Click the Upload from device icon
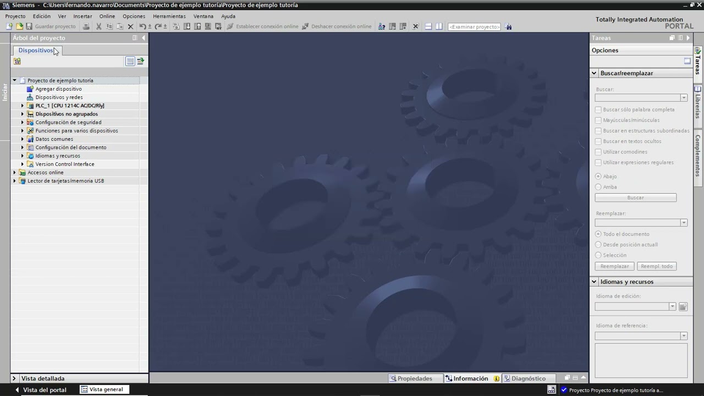The width and height of the screenshot is (704, 396). [x=197, y=26]
